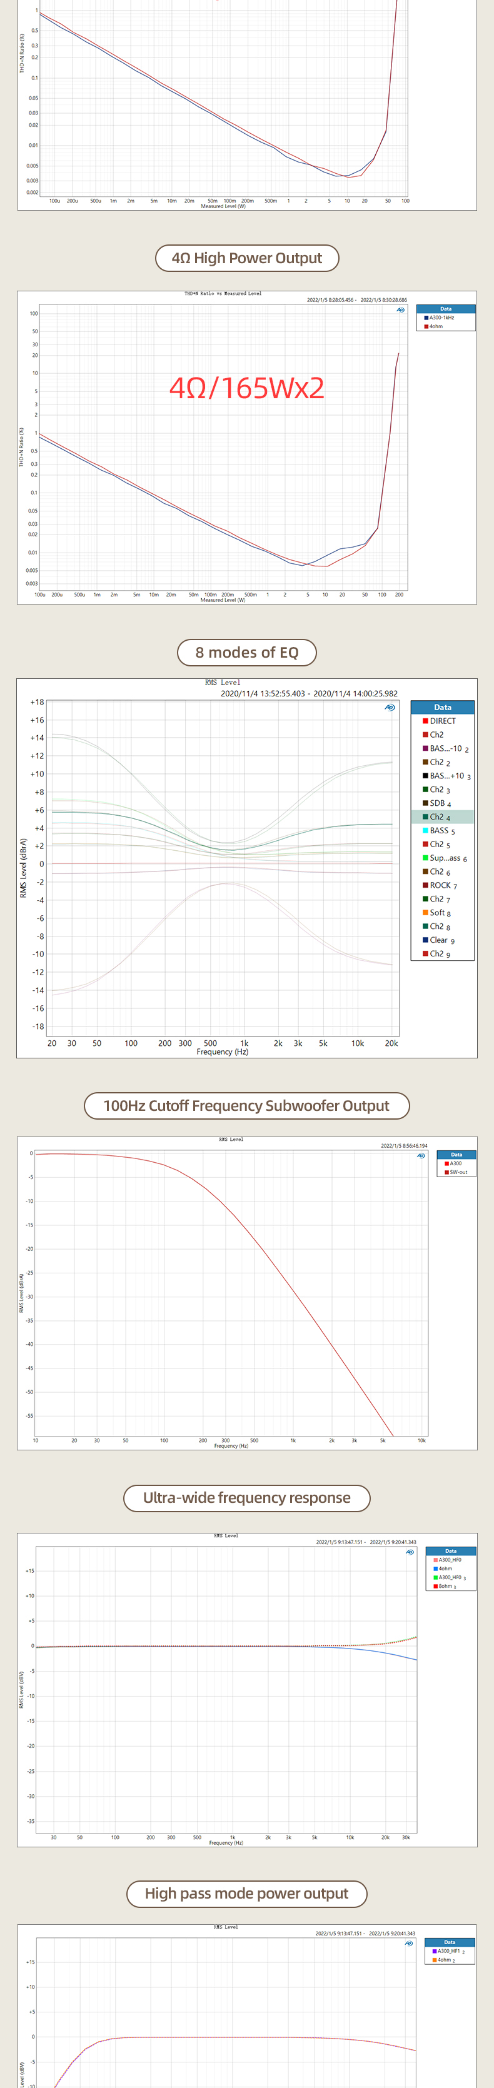Click the AP logo in the 4Ω THD+N chart

pyautogui.click(x=401, y=309)
